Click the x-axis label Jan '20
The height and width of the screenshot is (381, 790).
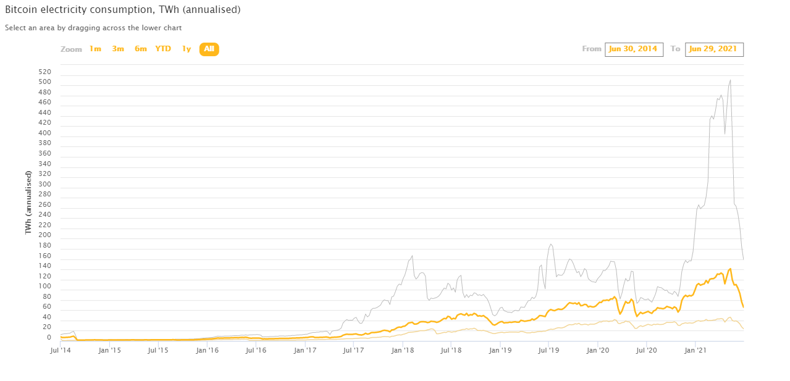[x=597, y=350]
